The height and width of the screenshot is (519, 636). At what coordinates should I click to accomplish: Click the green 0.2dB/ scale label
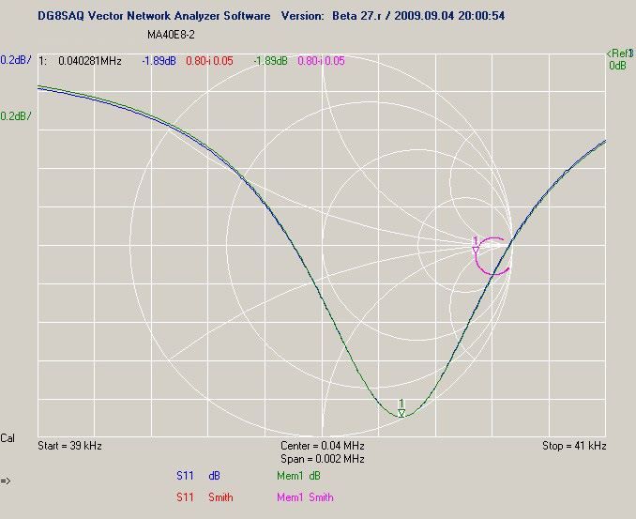(16, 116)
